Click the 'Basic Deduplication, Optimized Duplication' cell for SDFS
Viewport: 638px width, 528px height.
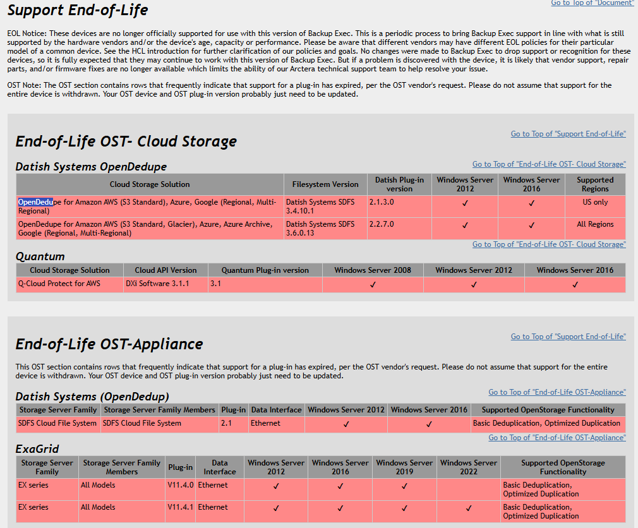click(x=546, y=423)
